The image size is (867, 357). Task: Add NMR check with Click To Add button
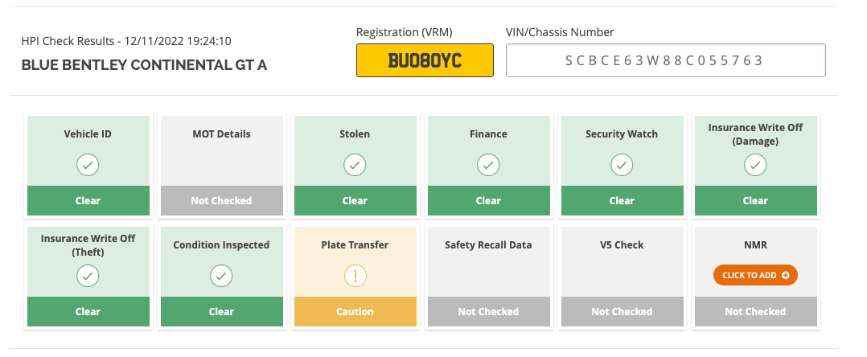[755, 275]
